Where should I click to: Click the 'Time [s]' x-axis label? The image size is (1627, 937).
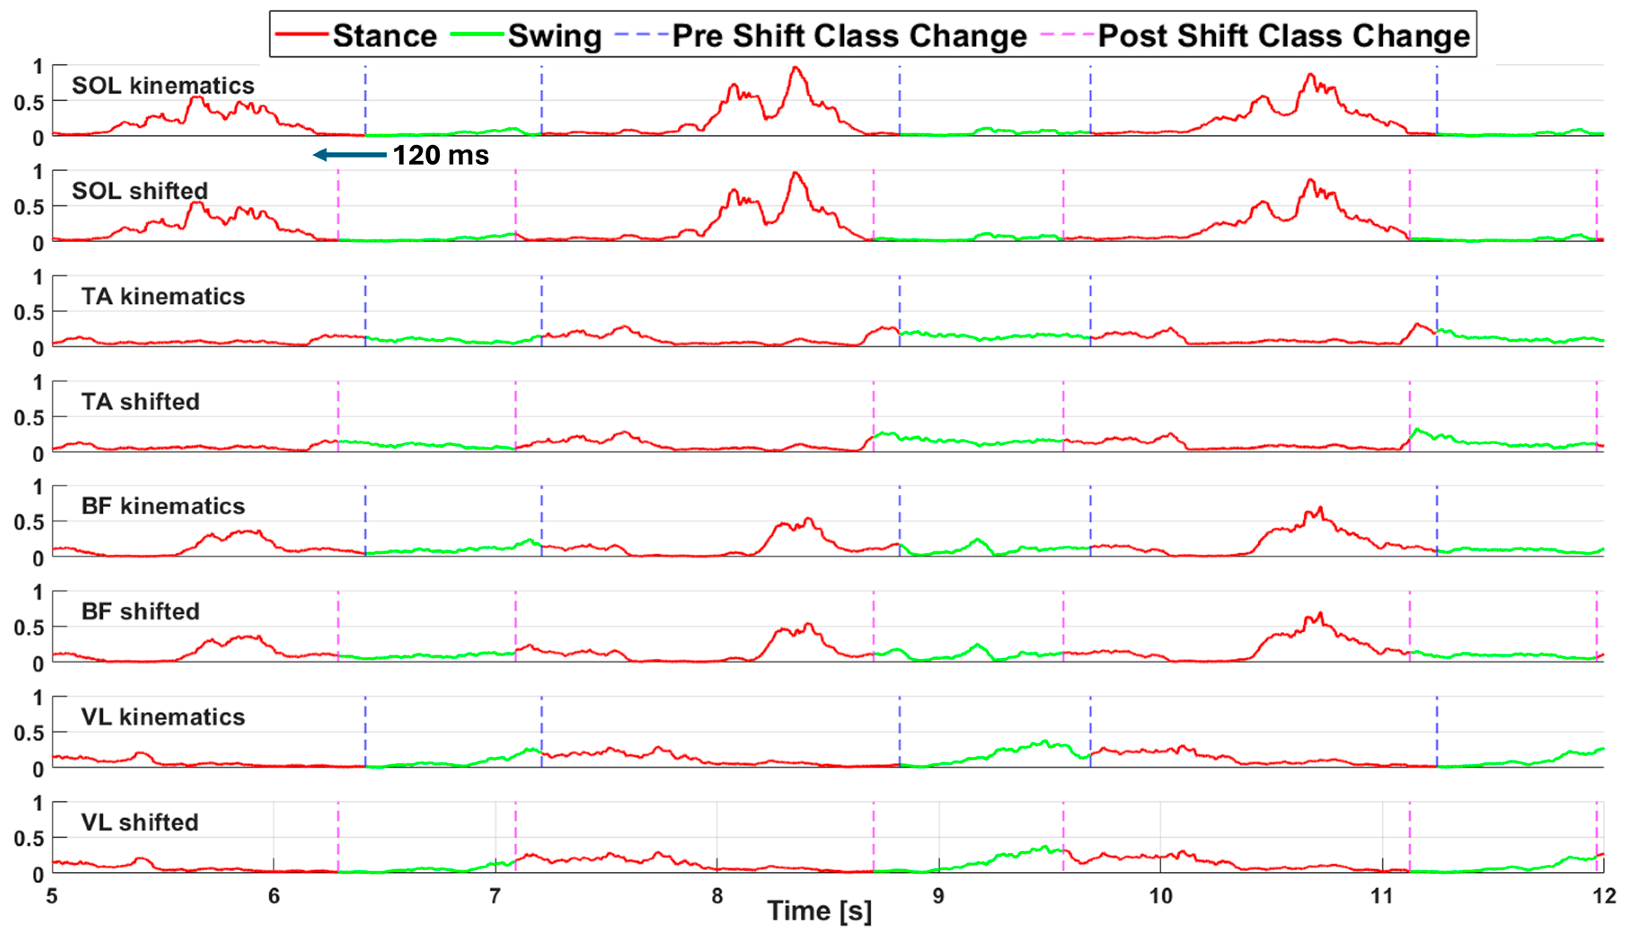coord(819,912)
